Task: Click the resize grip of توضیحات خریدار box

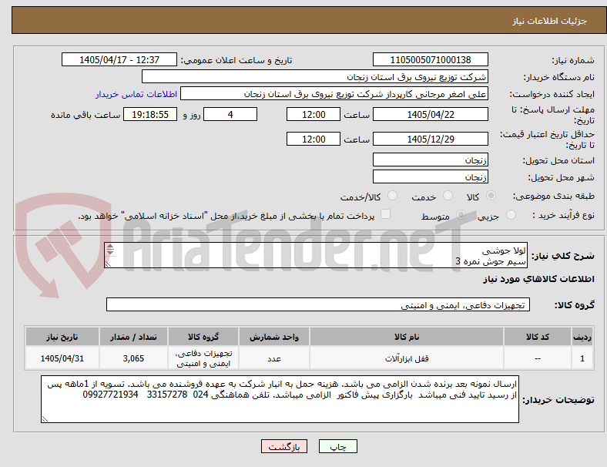Action: tap(45, 419)
